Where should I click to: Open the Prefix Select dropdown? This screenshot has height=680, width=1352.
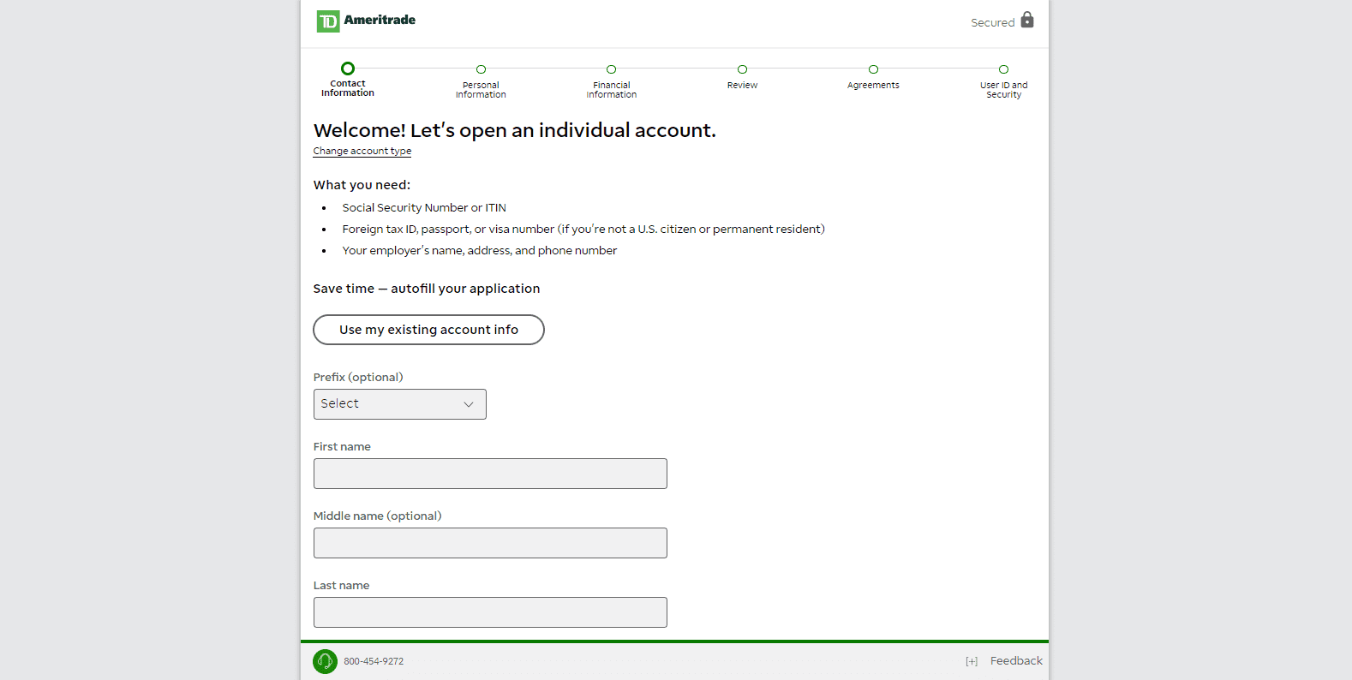click(x=400, y=404)
